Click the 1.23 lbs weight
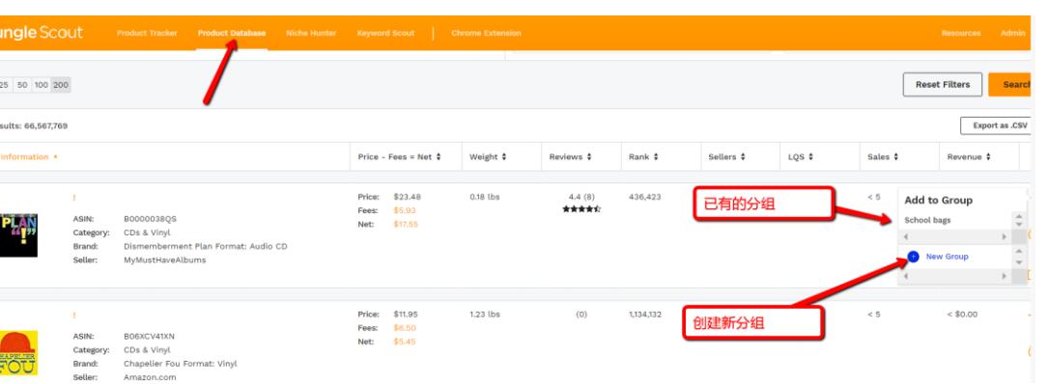This screenshot has width=1048, height=384. pyautogui.click(x=485, y=315)
